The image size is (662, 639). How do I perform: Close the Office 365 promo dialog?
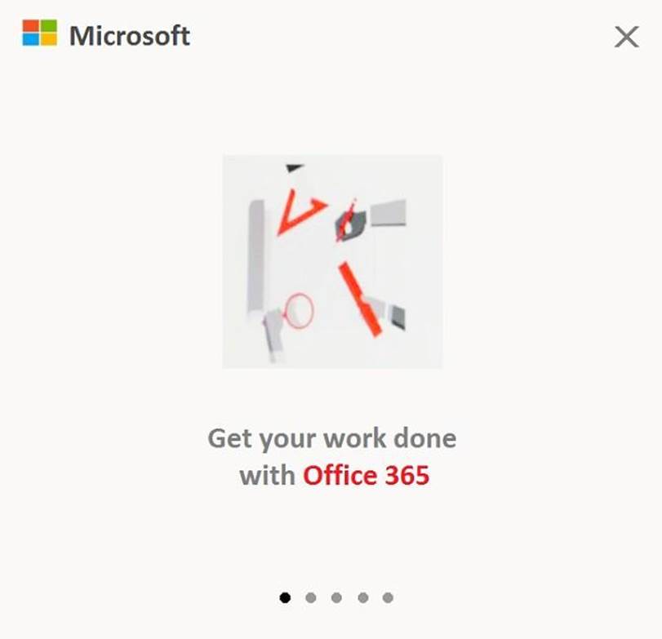[x=627, y=37]
